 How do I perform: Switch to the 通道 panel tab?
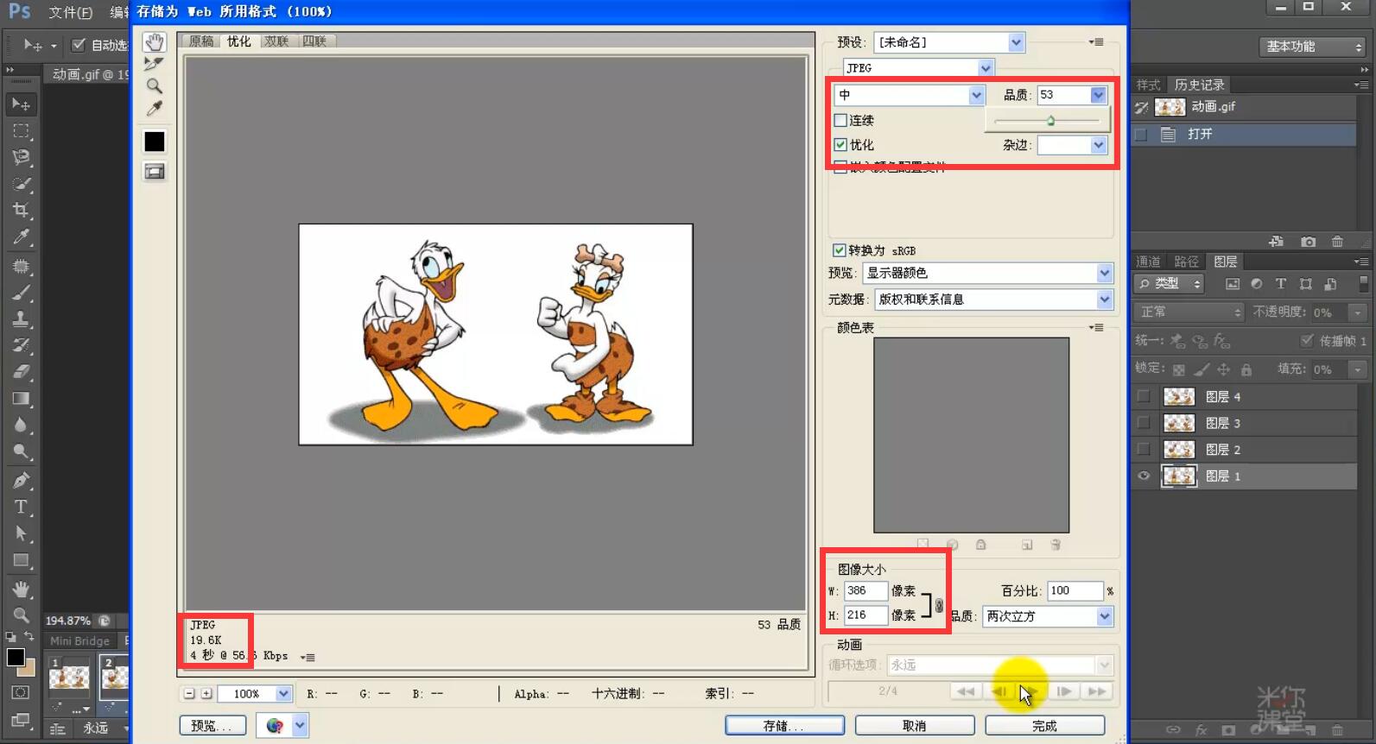coord(1148,262)
